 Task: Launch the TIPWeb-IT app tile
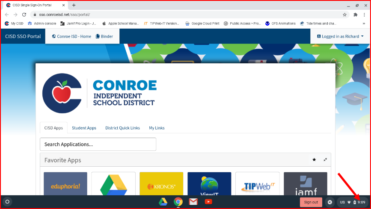(257, 184)
